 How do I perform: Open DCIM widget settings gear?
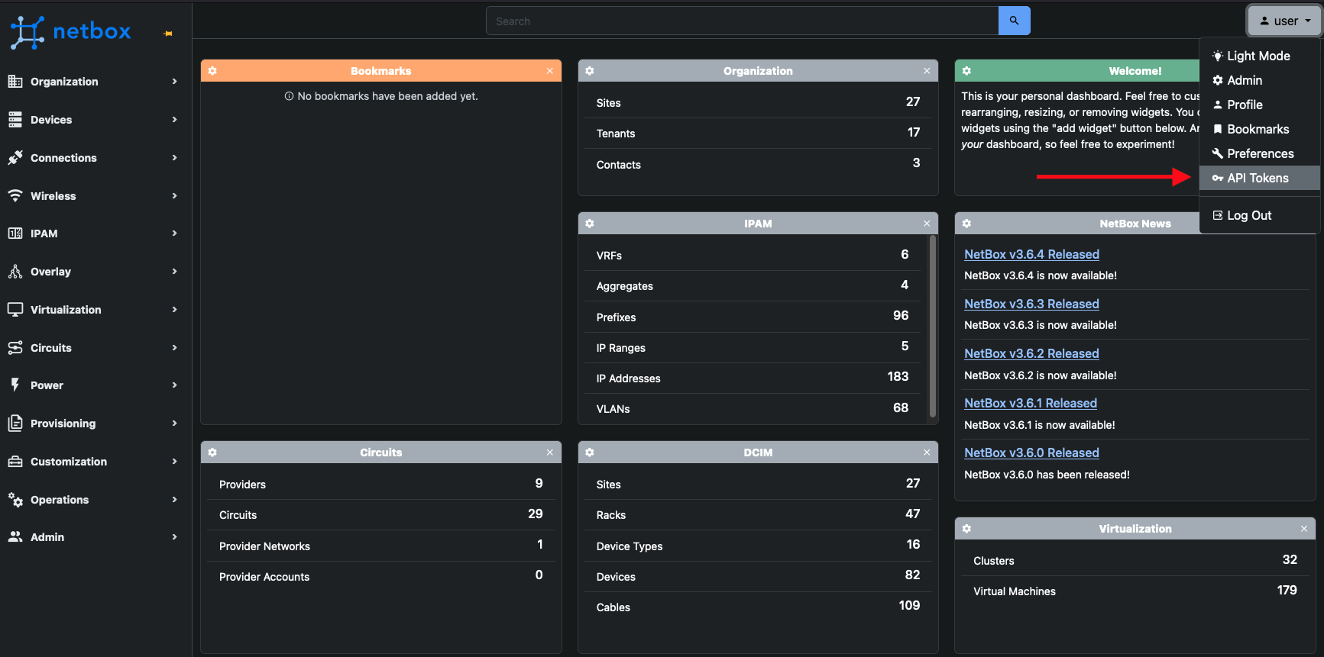click(590, 452)
